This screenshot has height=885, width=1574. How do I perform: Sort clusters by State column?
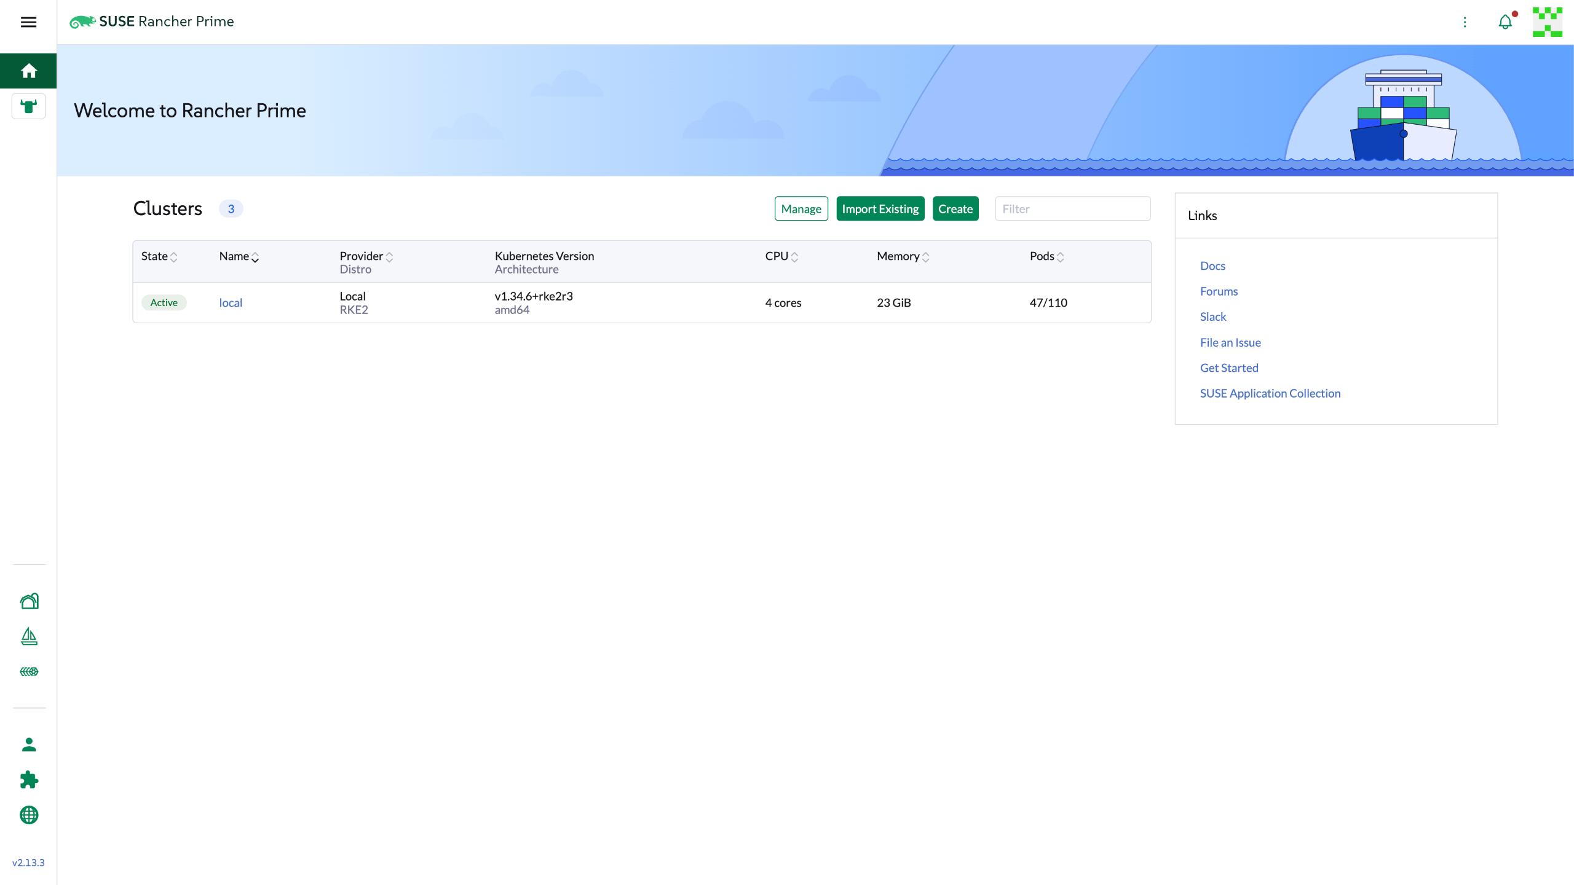tap(159, 256)
